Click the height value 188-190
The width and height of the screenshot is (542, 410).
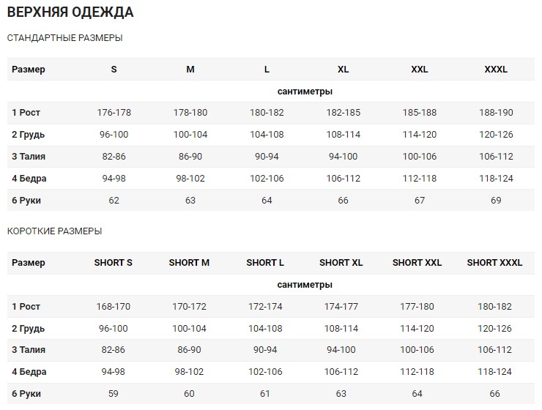click(496, 113)
